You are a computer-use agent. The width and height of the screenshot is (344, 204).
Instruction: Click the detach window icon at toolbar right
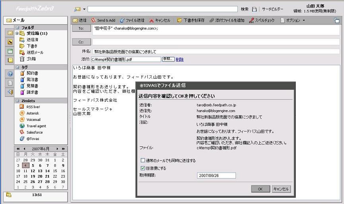tap(336, 21)
